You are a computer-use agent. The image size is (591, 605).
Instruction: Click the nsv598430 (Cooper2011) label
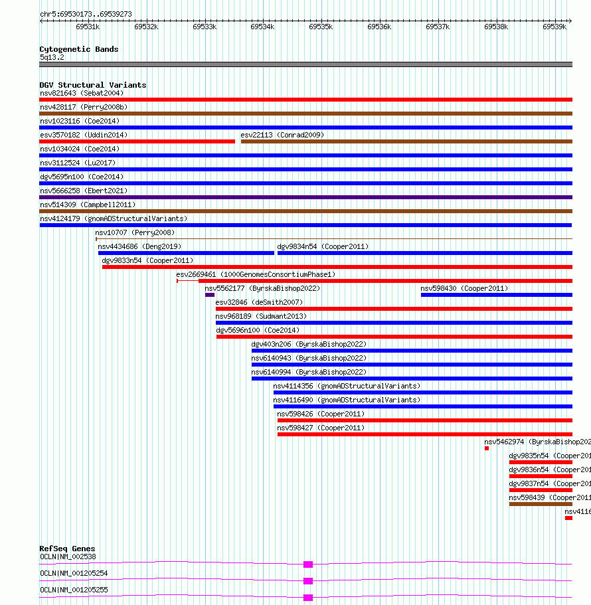tap(464, 288)
